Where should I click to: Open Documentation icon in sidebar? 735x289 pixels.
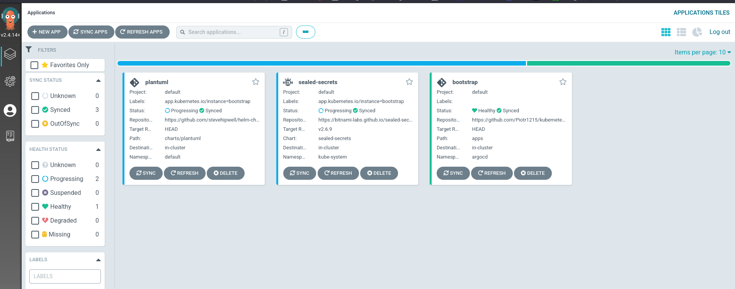click(x=10, y=136)
